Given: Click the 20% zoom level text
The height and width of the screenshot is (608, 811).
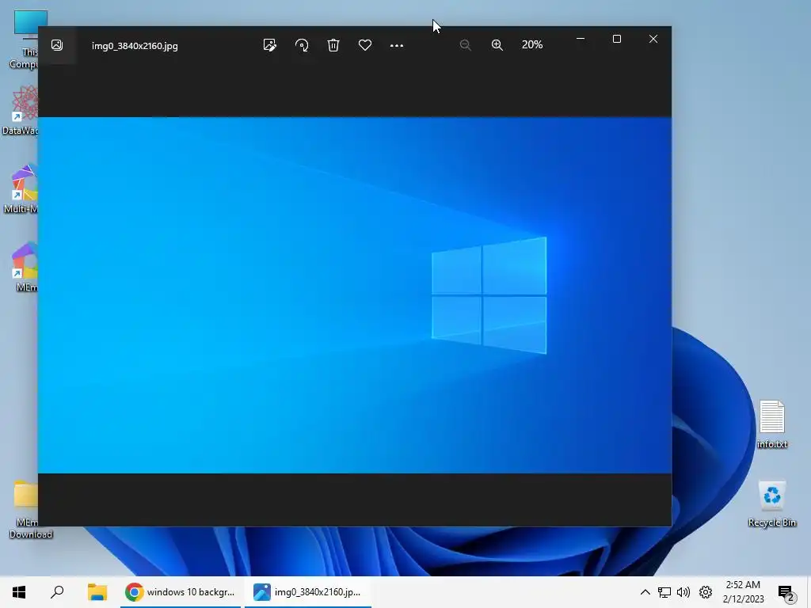Looking at the screenshot, I should point(532,45).
